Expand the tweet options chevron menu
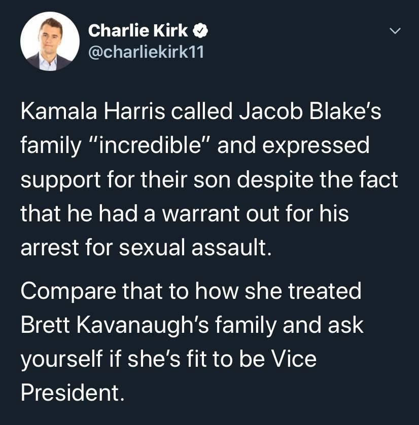The height and width of the screenshot is (425, 419). tap(395, 31)
